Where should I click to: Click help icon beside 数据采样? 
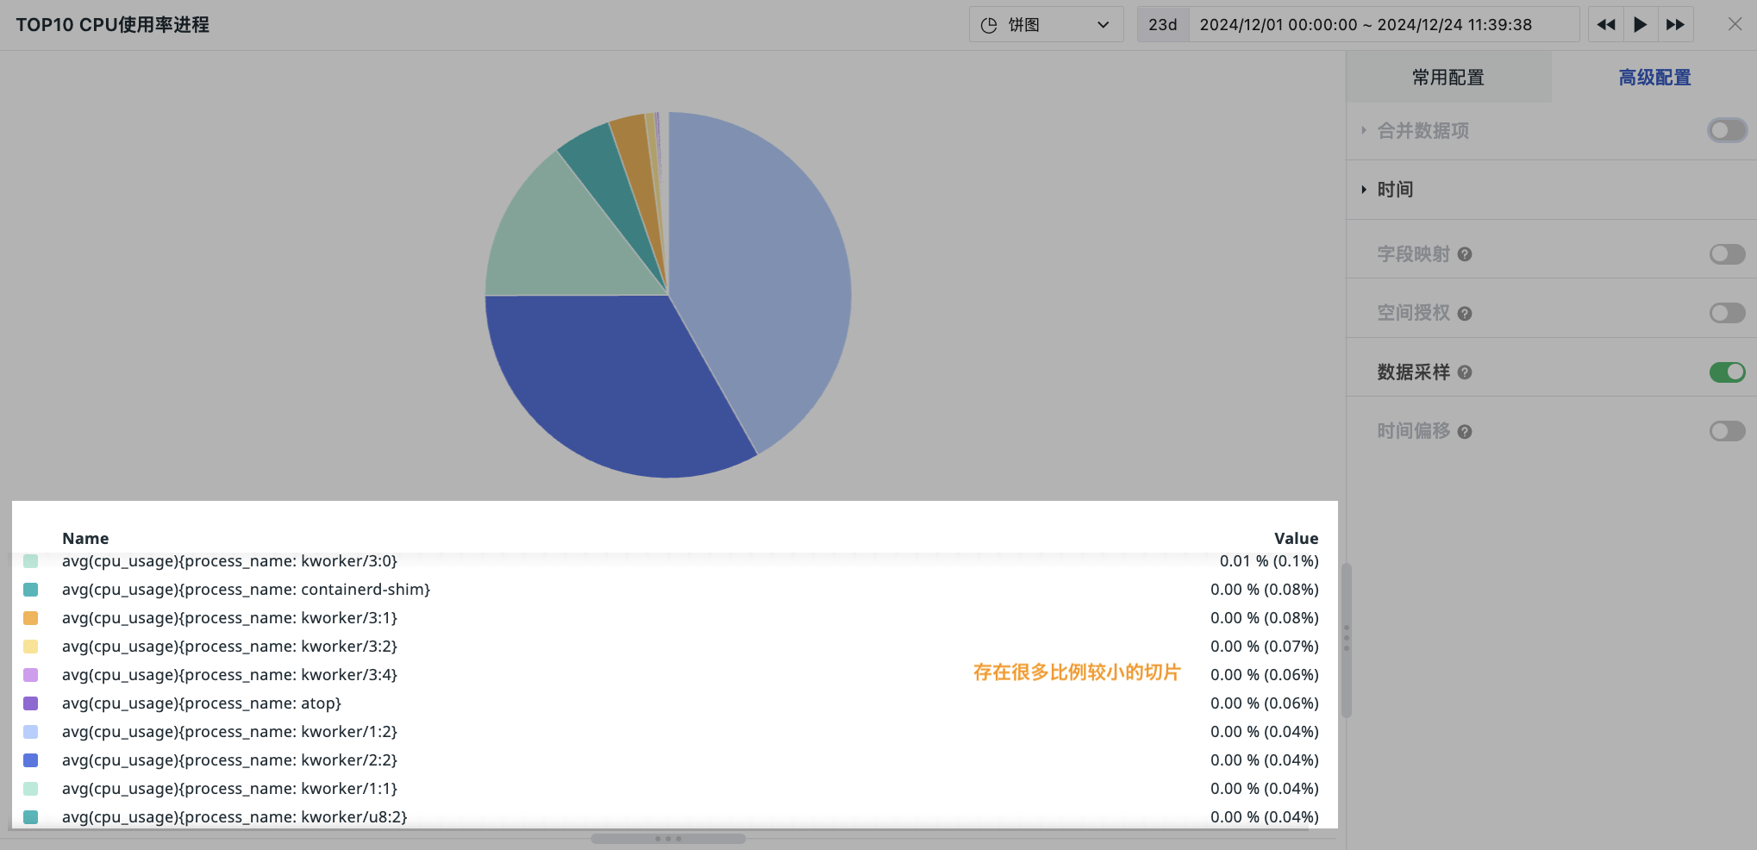tap(1465, 372)
